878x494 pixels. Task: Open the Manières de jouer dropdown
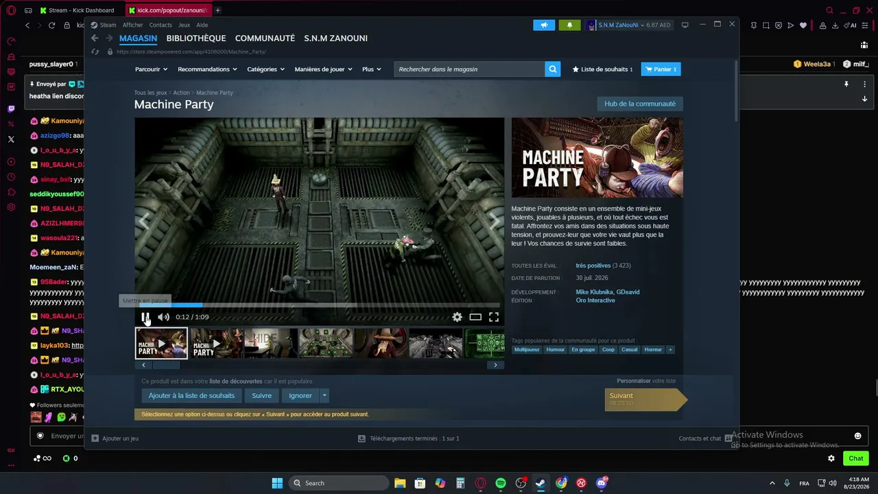323,69
